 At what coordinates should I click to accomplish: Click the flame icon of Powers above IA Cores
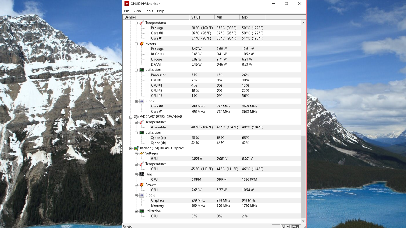tap(141, 43)
